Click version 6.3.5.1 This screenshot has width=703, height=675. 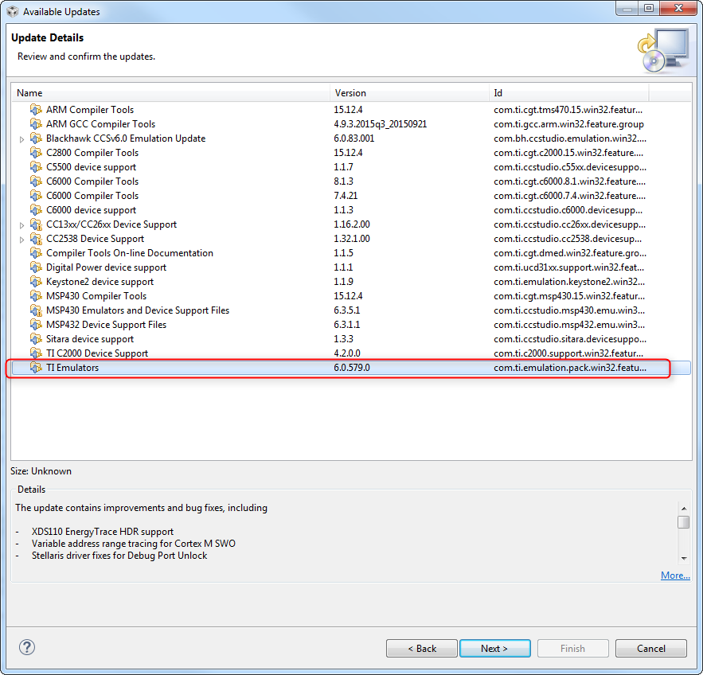(x=346, y=310)
